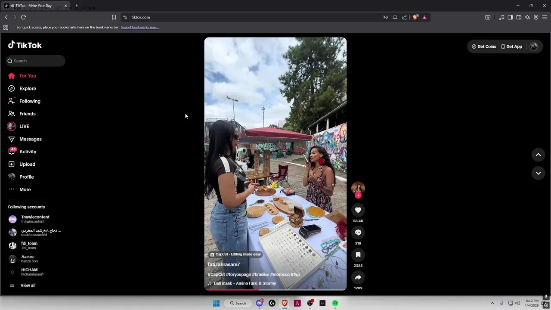Show hidden system tray icons
Image resolution: width=551 pixels, height=310 pixels.
tap(492, 303)
